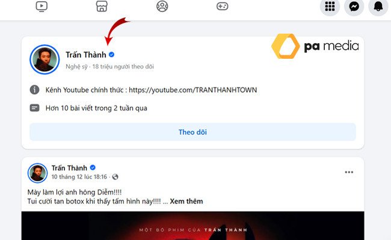Expand the post text with Xem thêm

coord(186,201)
